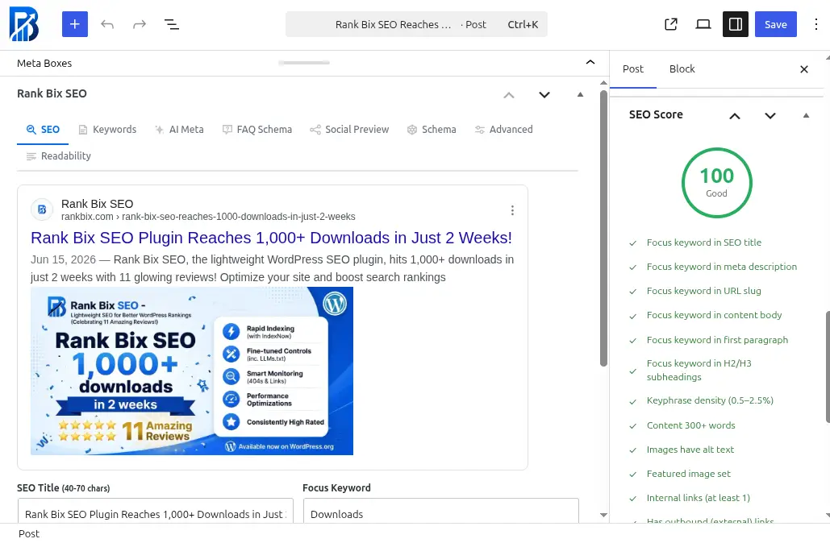Click the sidebar vertical scrollbar thumb
The width and height of the screenshot is (830, 543).
(x=828, y=367)
